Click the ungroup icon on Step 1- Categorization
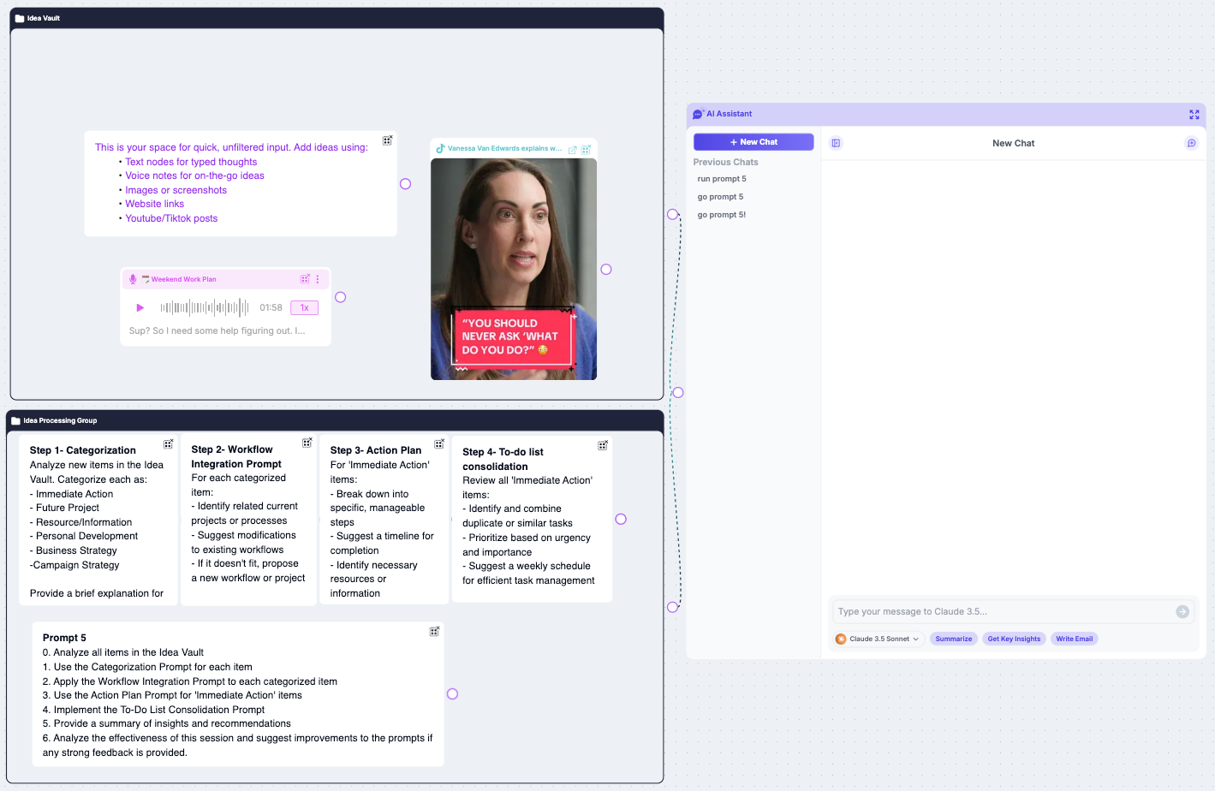This screenshot has height=791, width=1215. pos(169,444)
